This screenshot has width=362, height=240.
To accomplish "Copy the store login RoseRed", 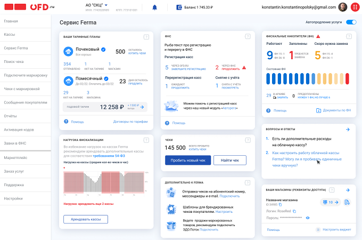I will point(294,211).
